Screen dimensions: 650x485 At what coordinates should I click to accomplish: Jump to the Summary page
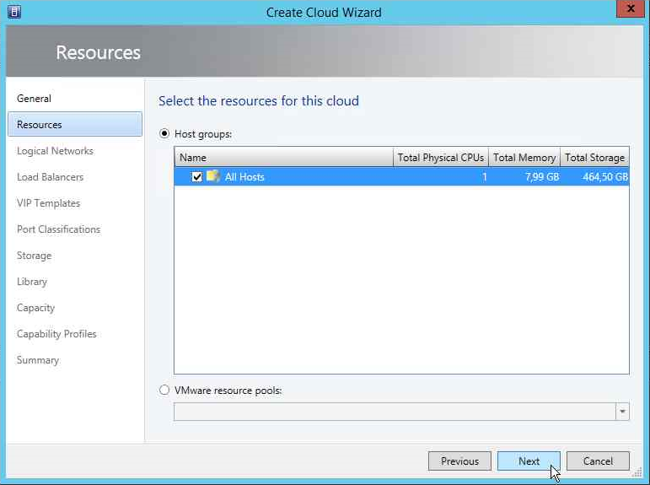coord(38,360)
